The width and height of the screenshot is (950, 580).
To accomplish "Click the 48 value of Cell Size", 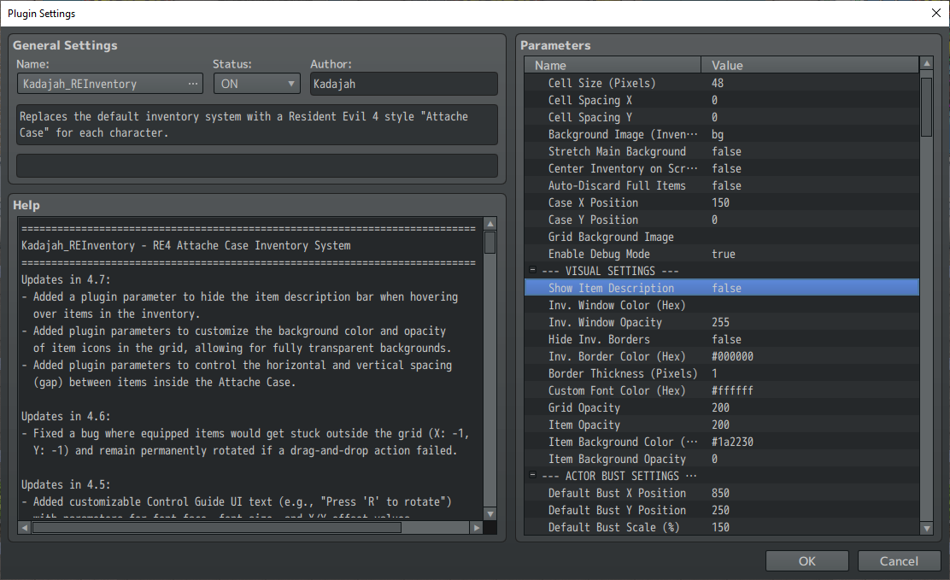I will (718, 83).
